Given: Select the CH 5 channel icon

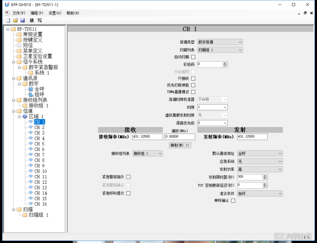Looking at the screenshot, I should click(30, 144).
